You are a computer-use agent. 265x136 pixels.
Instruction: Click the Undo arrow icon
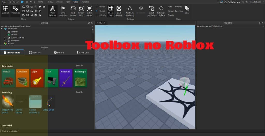31,2
